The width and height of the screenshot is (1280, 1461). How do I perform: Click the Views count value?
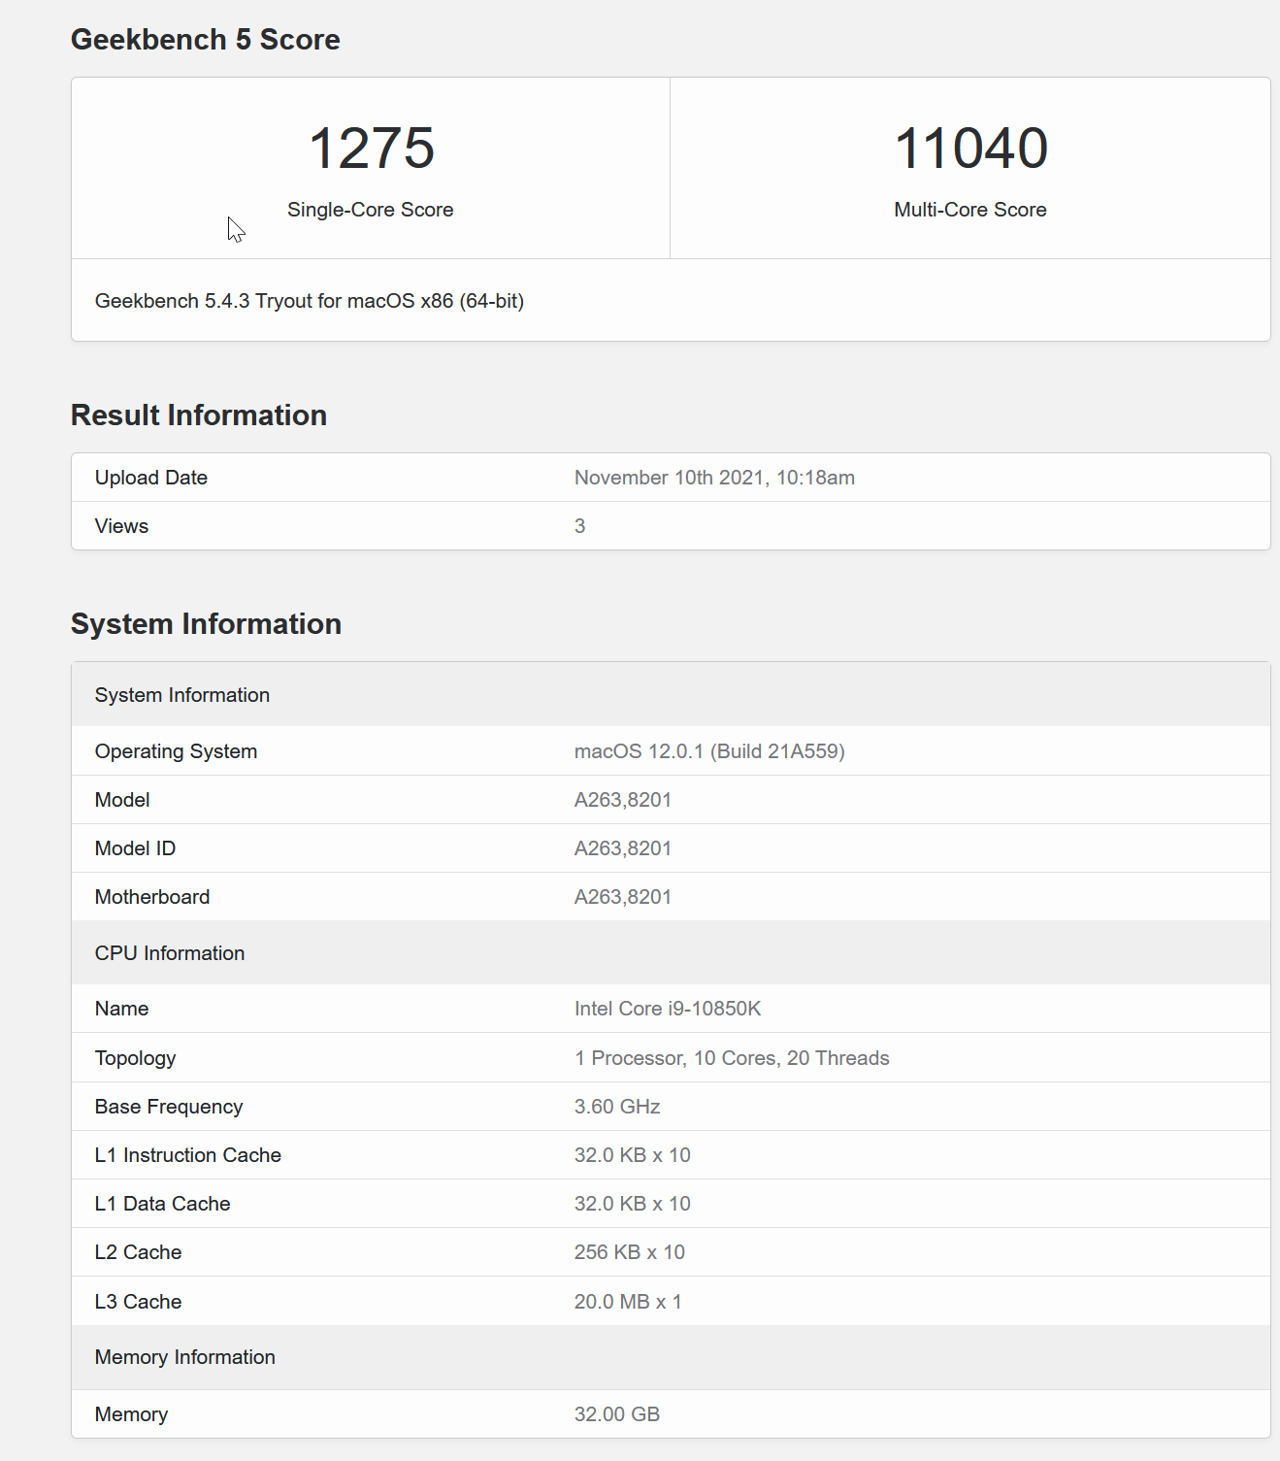[579, 526]
